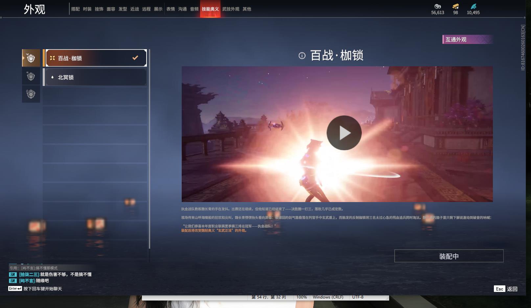
Task: Click the skin list scrollbar
Action: point(150,149)
